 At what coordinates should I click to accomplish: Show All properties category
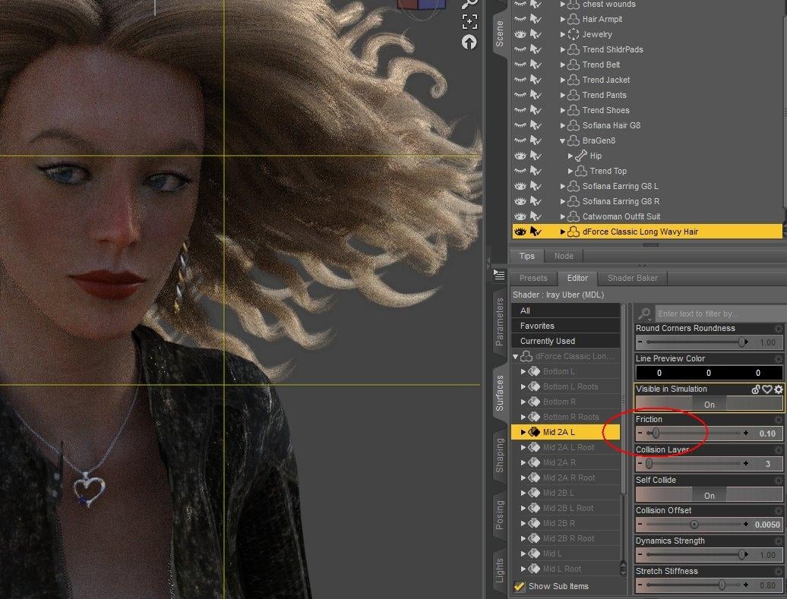pos(566,311)
